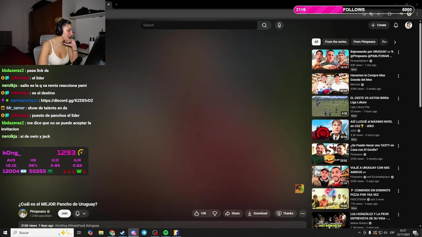Launch Copilot from taskbar
The width and height of the screenshot is (422, 237).
90,233
